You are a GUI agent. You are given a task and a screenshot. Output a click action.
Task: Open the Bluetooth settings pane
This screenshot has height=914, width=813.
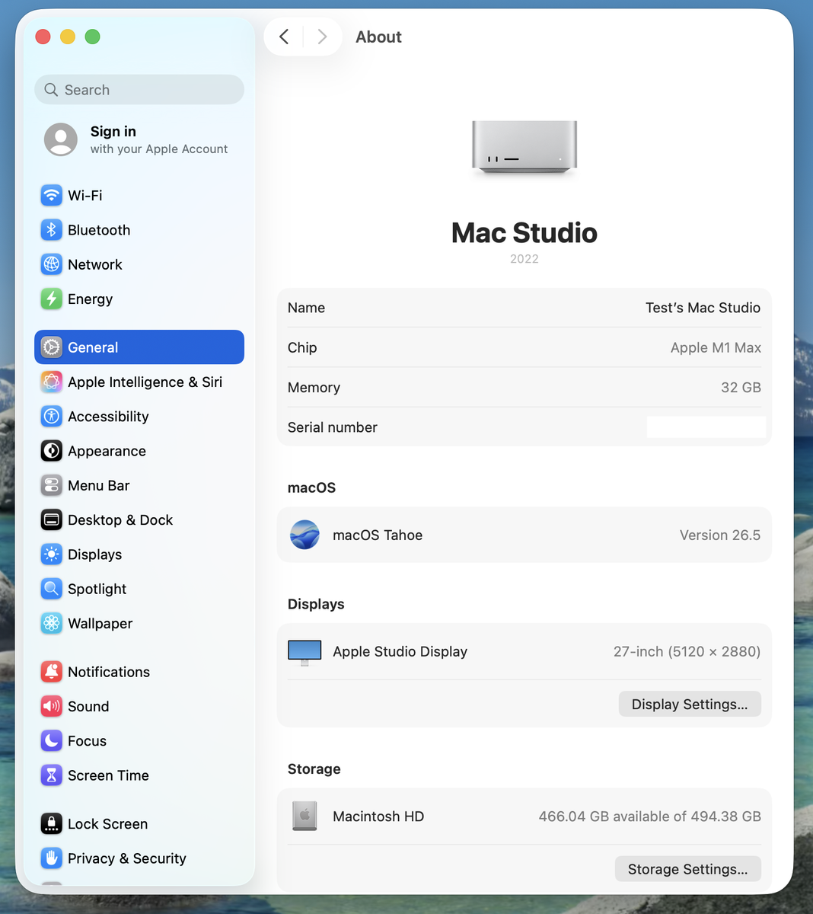139,230
